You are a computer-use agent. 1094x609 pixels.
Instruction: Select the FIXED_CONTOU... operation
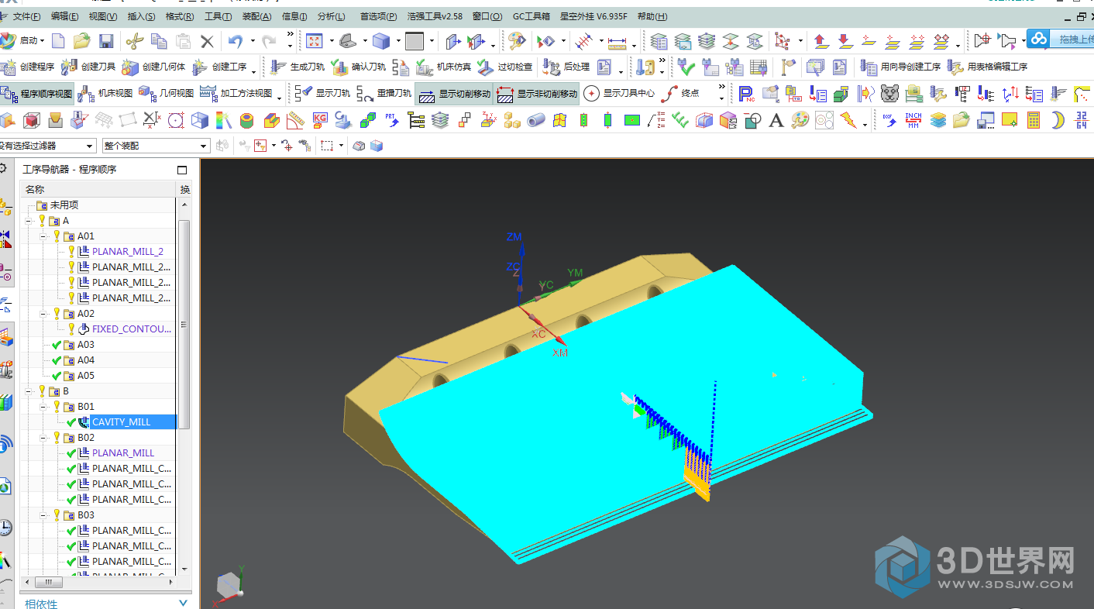tap(132, 329)
